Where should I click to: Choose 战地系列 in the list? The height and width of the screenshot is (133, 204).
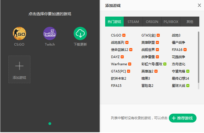pos(117,42)
